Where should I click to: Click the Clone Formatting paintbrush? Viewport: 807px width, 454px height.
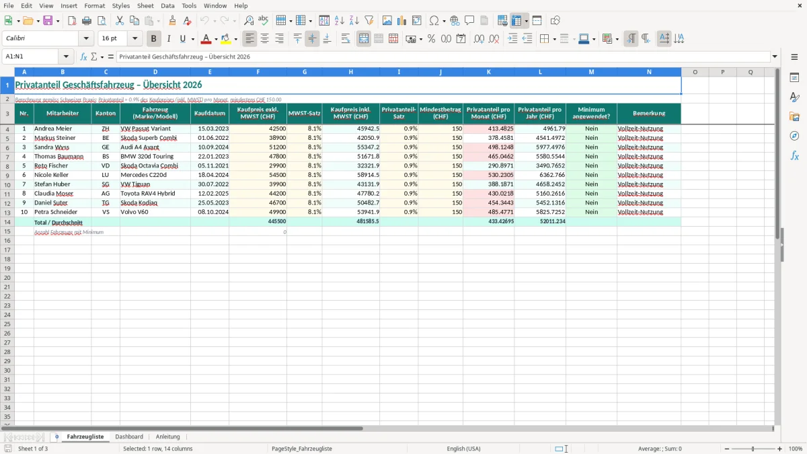pyautogui.click(x=173, y=21)
